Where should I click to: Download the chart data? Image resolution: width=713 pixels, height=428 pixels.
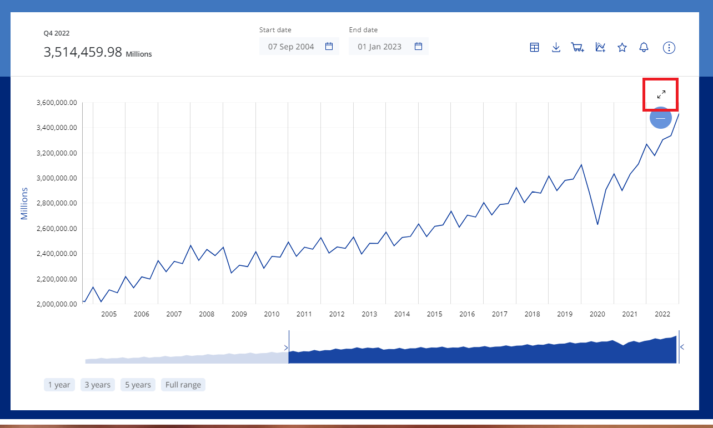click(x=556, y=47)
